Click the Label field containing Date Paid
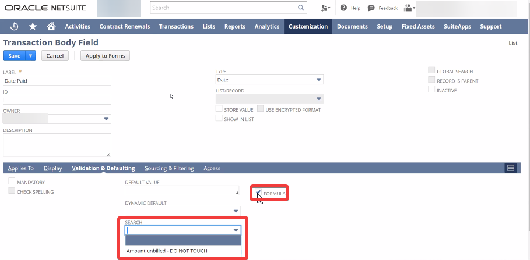The image size is (530, 260). [x=57, y=81]
